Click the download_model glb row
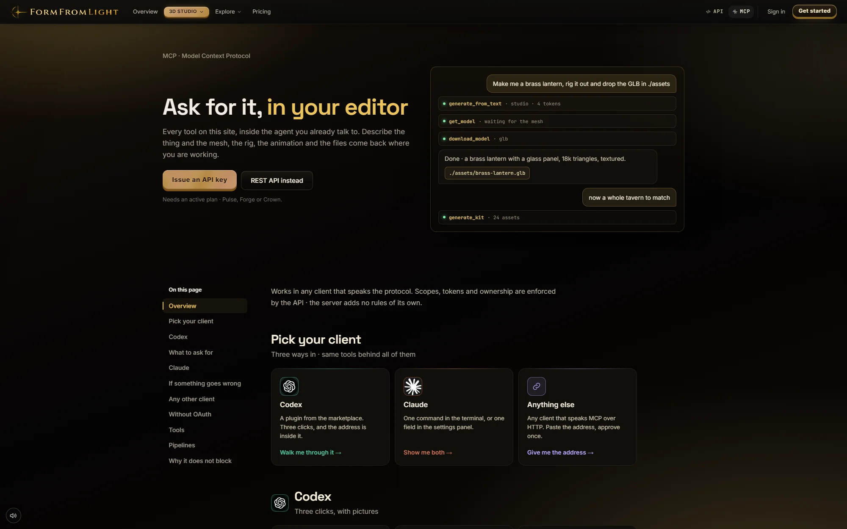 [x=557, y=139]
